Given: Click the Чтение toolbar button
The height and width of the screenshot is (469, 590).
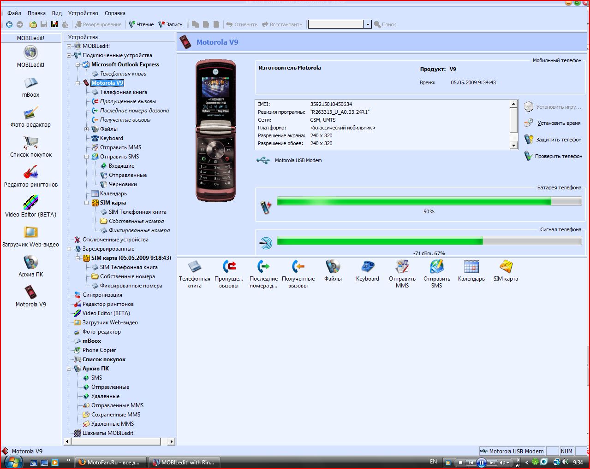Looking at the screenshot, I should point(141,24).
